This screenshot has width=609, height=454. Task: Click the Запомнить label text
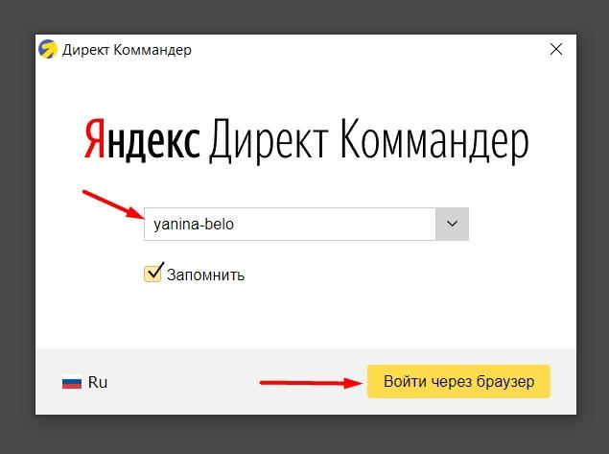pyautogui.click(x=206, y=275)
